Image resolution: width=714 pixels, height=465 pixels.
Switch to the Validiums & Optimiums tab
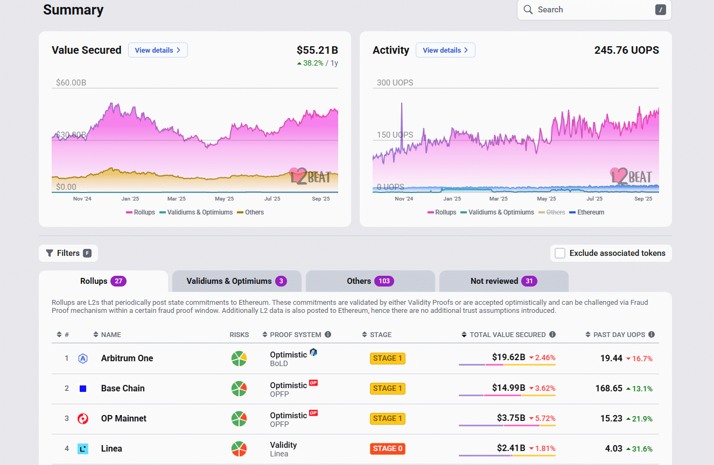point(237,281)
